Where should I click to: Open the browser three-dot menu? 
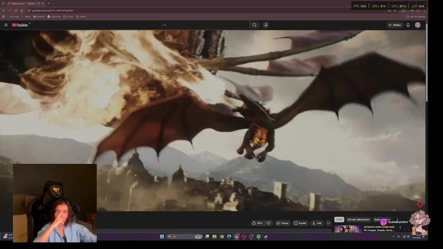[x=424, y=10]
